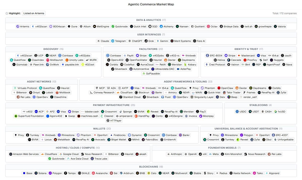Click the UCP logo icon in Discovery
Screen dimensions: 302x180
point(36,55)
